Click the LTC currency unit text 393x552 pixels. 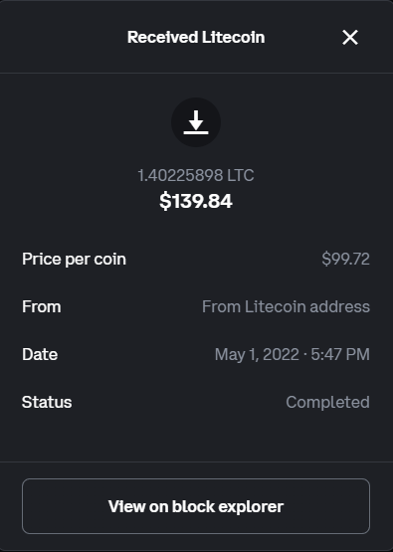tap(241, 175)
